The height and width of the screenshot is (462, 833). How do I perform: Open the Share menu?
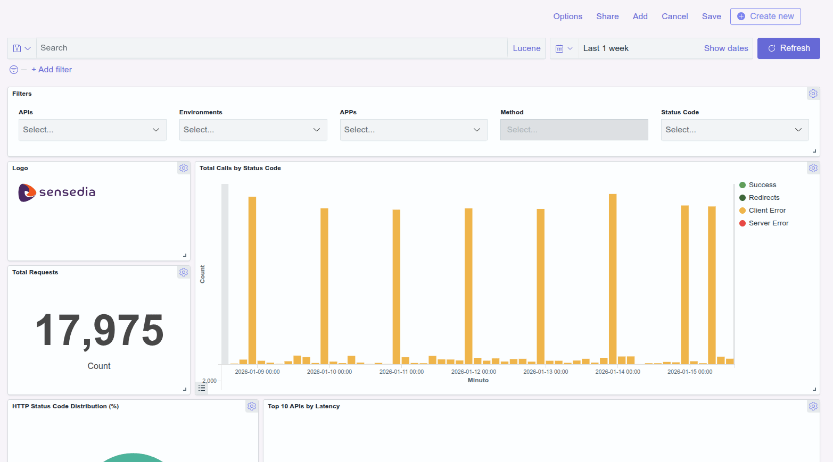point(607,16)
